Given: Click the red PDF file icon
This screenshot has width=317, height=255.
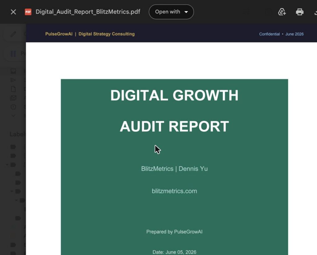Looking at the screenshot, I should [x=28, y=12].
